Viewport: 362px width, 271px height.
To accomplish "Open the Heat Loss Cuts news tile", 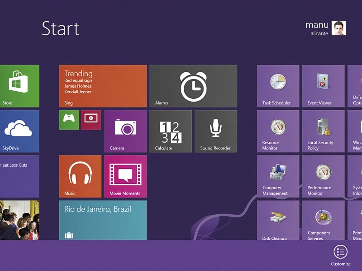I will point(19,176).
